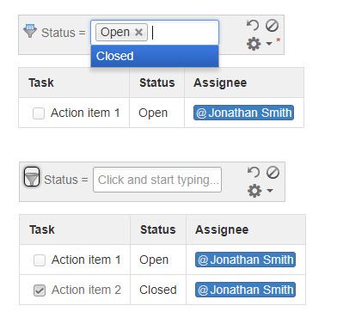Expand the arrow beside top gear icon
337x324 pixels.
(269, 44)
